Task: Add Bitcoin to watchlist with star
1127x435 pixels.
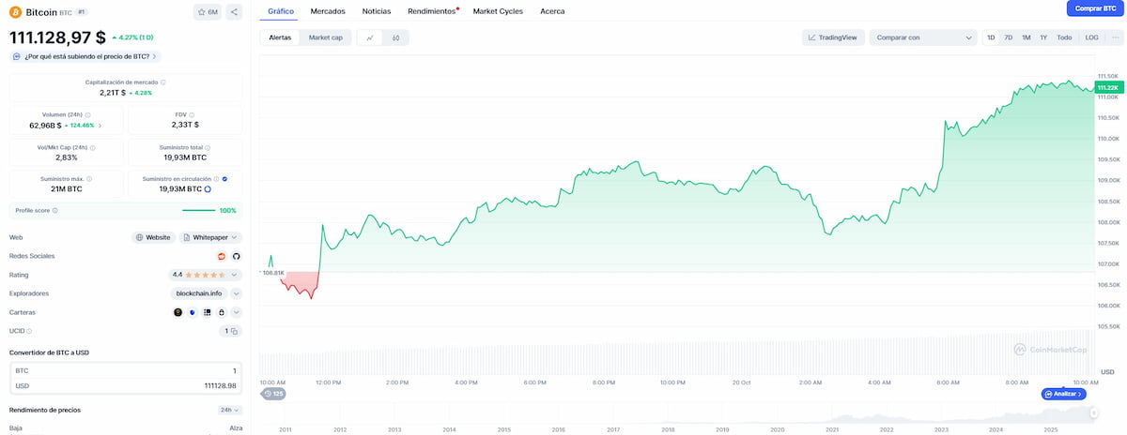Action: [207, 12]
